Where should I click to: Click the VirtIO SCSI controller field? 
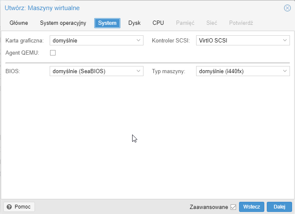point(238,41)
